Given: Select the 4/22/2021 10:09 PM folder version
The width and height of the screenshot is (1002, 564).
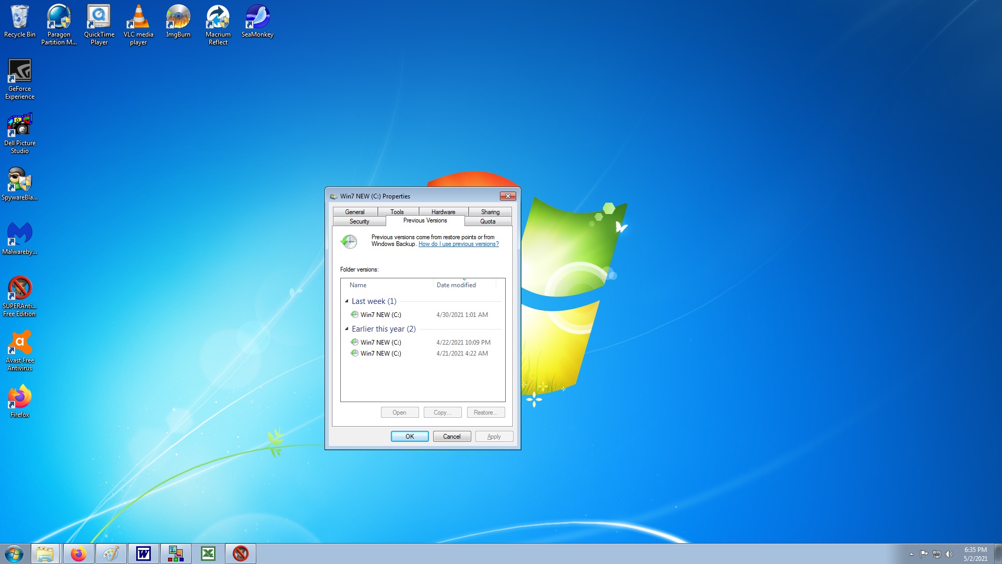Looking at the screenshot, I should [x=381, y=343].
